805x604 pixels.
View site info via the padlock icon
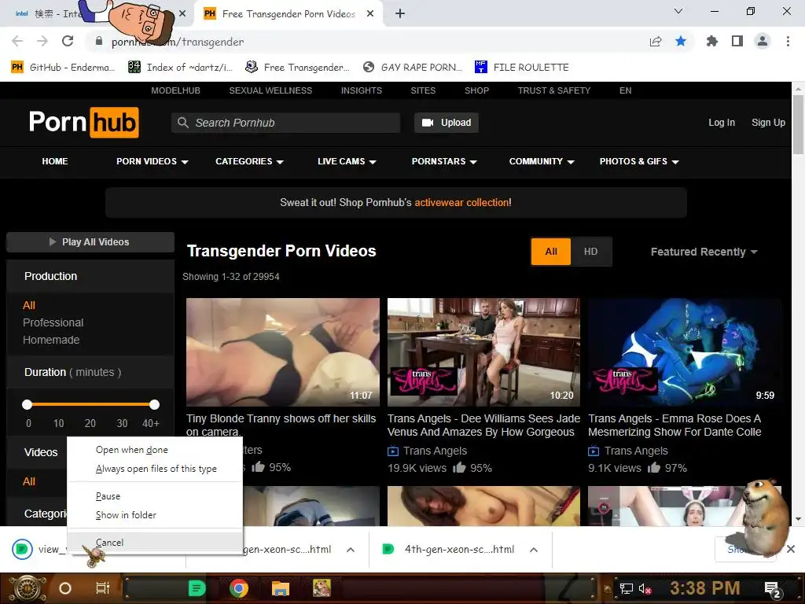pos(99,41)
